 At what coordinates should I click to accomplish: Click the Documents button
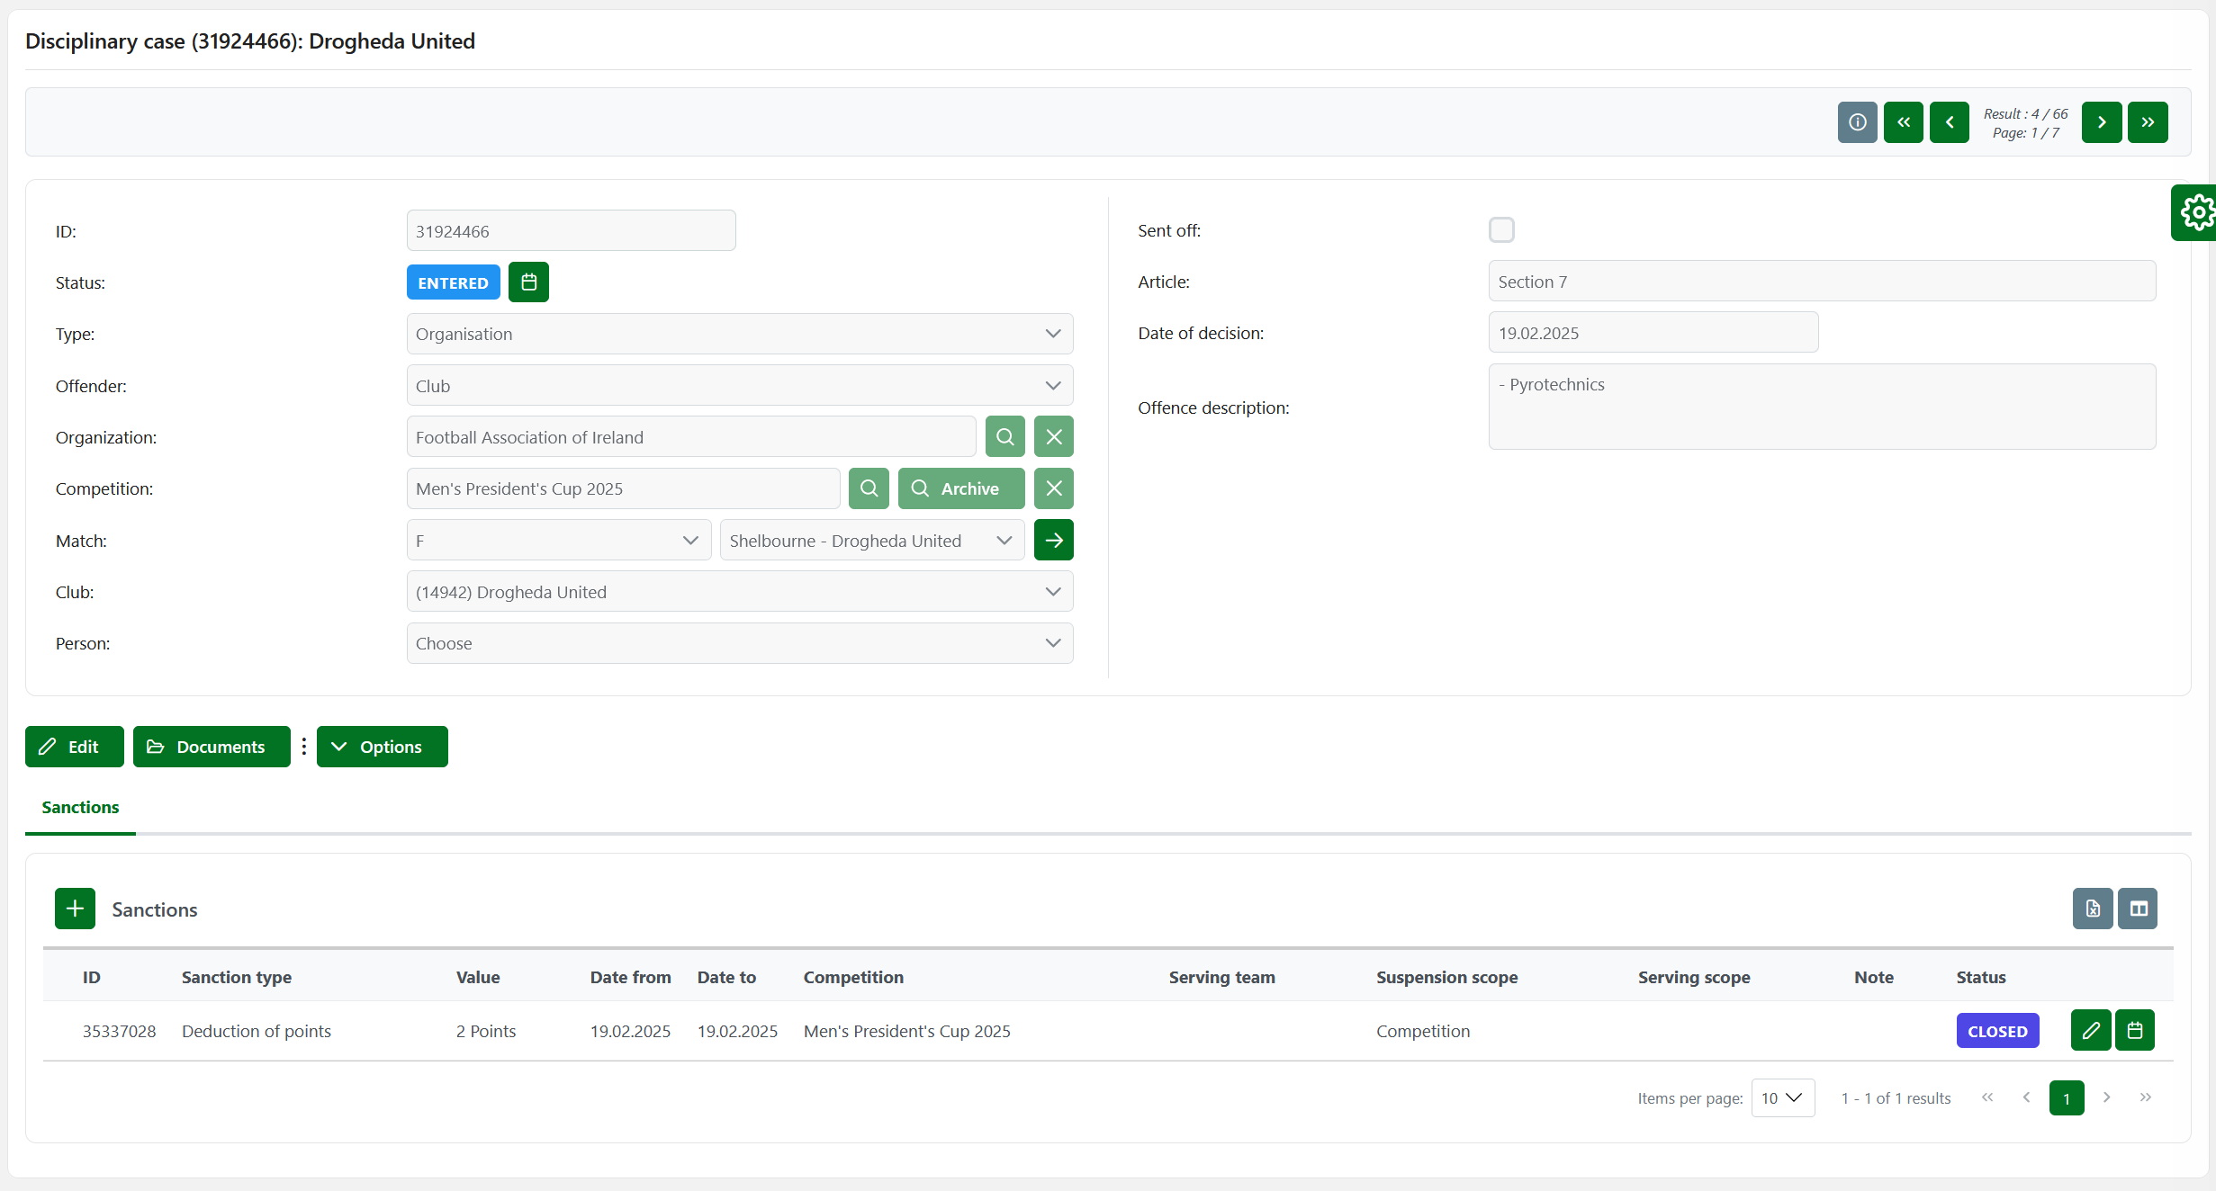[212, 747]
